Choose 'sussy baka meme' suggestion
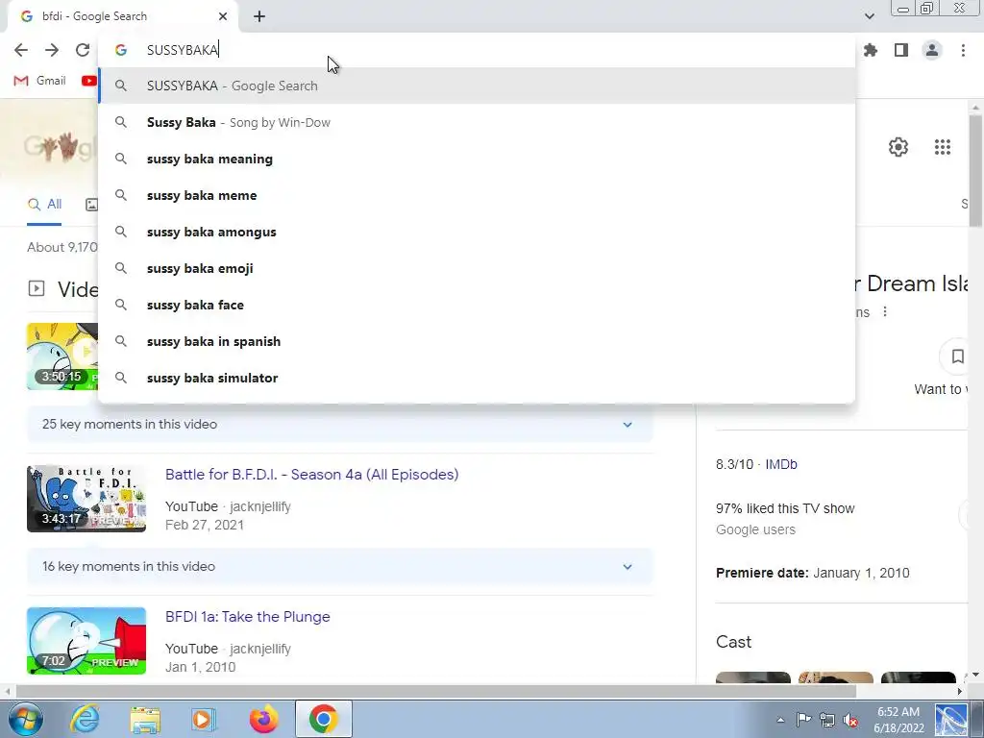The image size is (984, 738). 477,195
